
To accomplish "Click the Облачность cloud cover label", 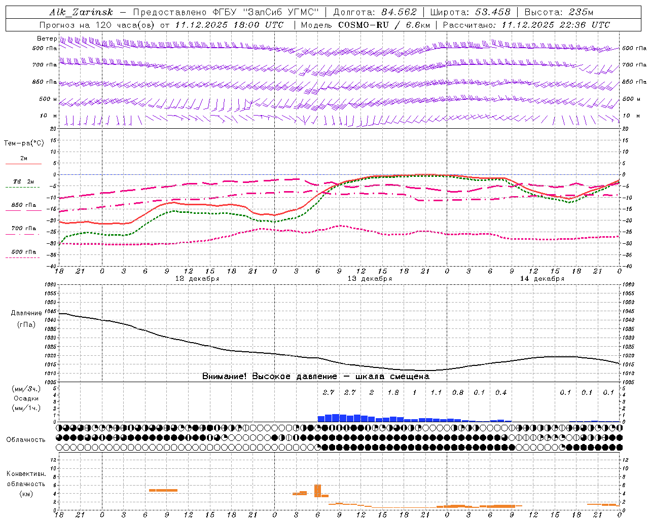I will click(x=26, y=439).
